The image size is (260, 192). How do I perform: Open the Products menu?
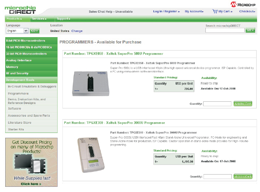[x=14, y=19]
